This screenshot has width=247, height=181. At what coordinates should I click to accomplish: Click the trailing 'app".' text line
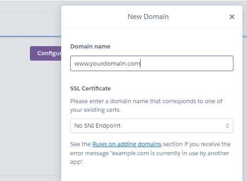click(x=77, y=162)
